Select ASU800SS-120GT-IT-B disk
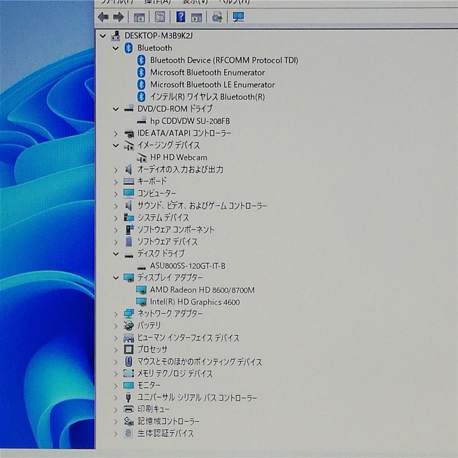 point(187,266)
